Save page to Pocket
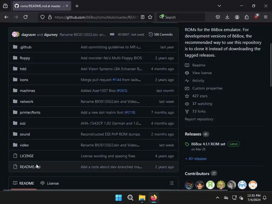 (x=218, y=17)
